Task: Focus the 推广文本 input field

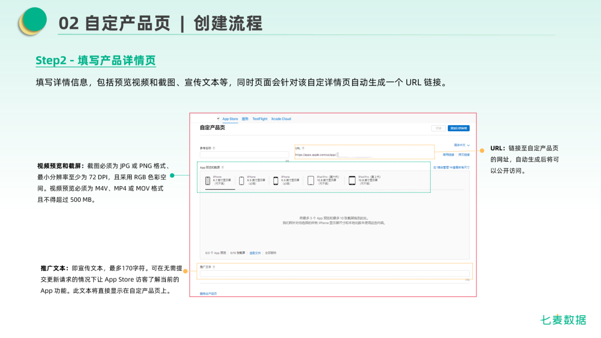Action: click(x=334, y=274)
